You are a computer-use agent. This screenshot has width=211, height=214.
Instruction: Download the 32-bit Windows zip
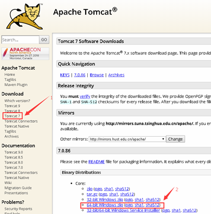(105, 199)
